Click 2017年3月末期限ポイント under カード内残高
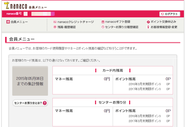185x127 pixels. click(149, 89)
